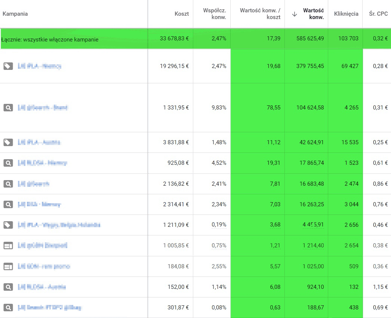The image size is (391, 318).
Task: Click the underlined conversion rate 0,75%
Action: [219, 246]
